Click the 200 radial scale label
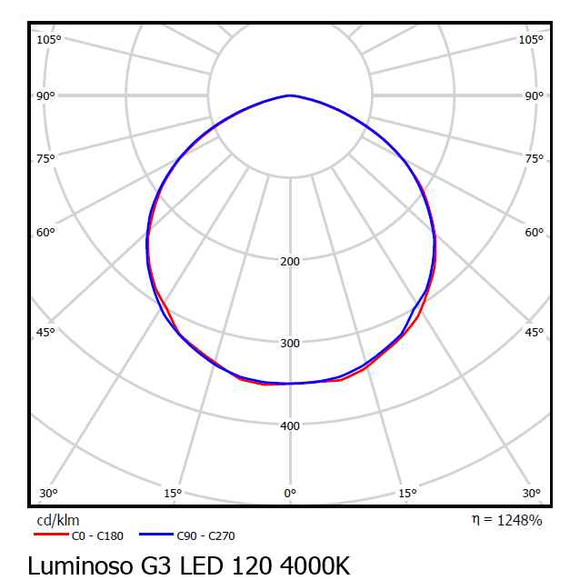580x580 pixels. click(290, 262)
